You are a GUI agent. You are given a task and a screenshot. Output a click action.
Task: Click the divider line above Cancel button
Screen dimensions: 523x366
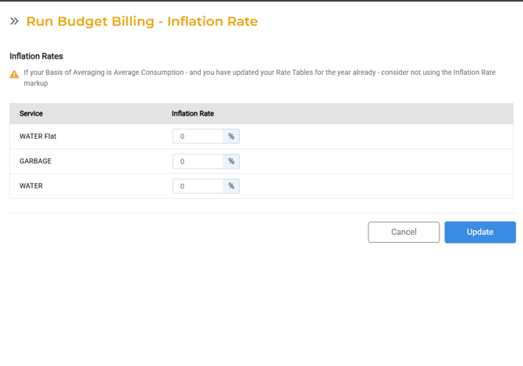[x=261, y=213]
